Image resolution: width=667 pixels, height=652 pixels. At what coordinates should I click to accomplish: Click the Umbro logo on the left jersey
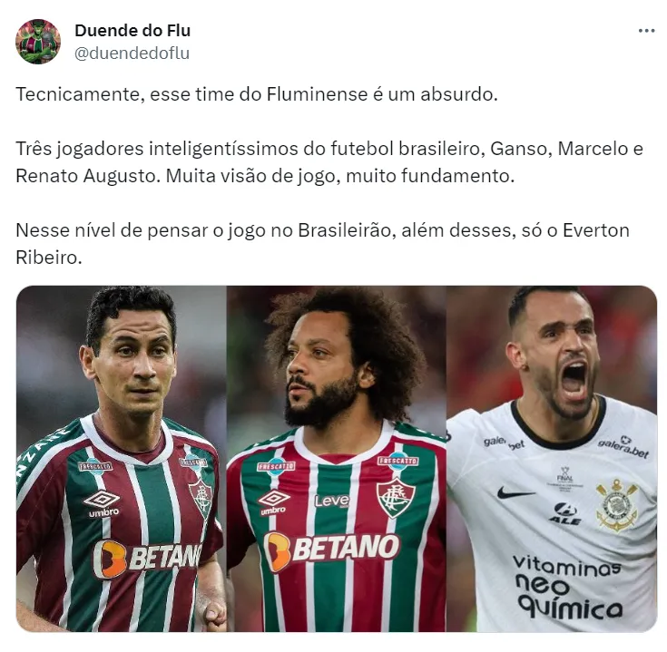click(102, 503)
